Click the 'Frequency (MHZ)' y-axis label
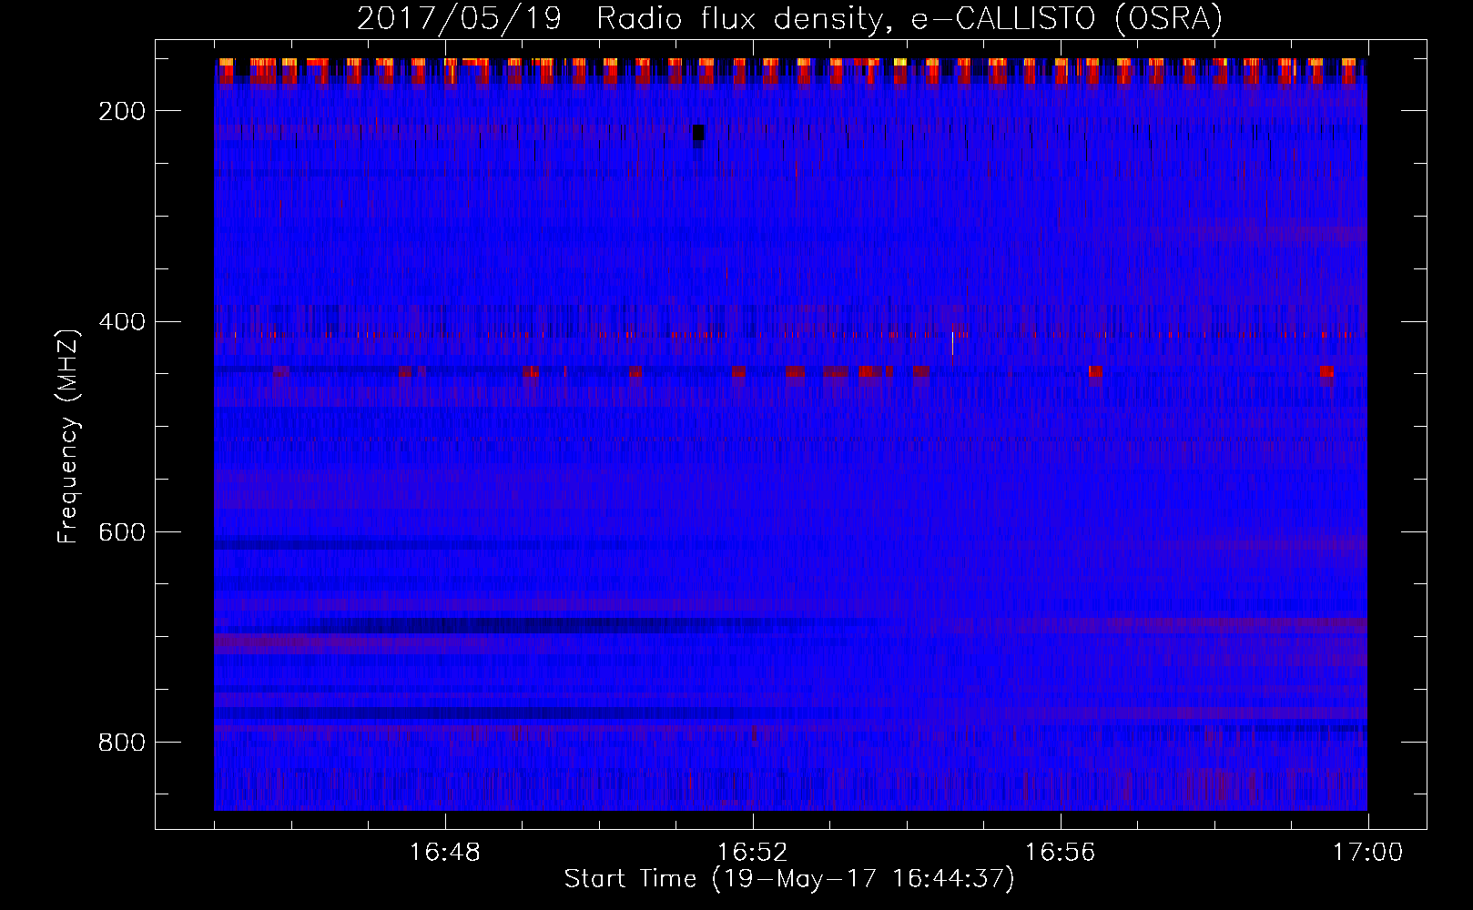This screenshot has width=1473, height=910. click(68, 436)
